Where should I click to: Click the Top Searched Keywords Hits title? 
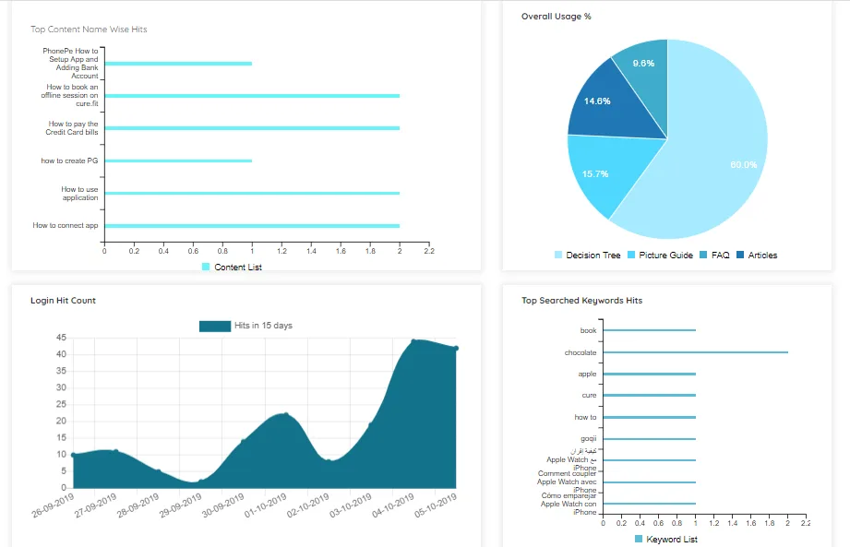(581, 301)
